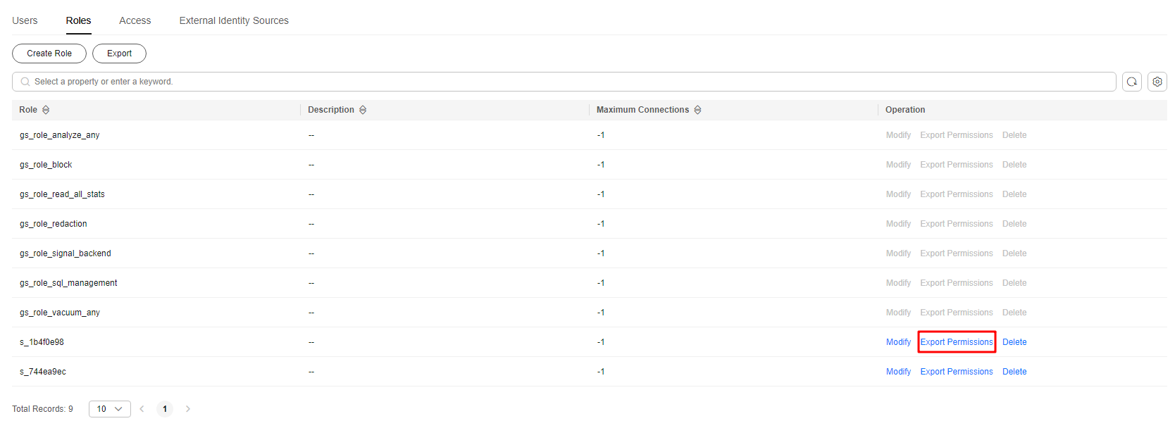Go to the next page arrow

tap(188, 409)
